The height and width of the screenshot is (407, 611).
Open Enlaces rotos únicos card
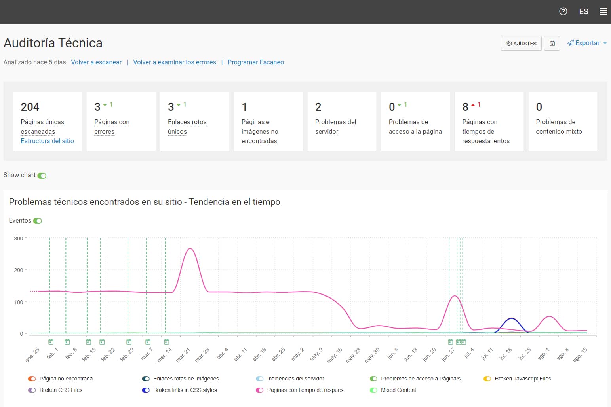(194, 121)
